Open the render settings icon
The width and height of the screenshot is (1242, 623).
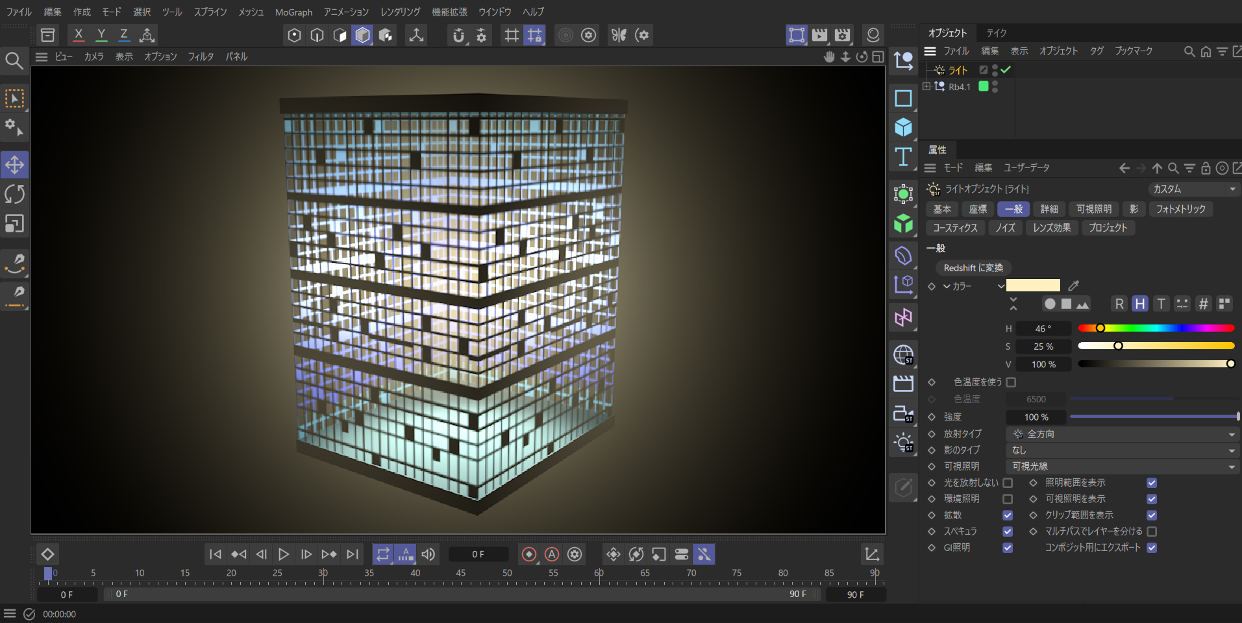pyautogui.click(x=843, y=35)
